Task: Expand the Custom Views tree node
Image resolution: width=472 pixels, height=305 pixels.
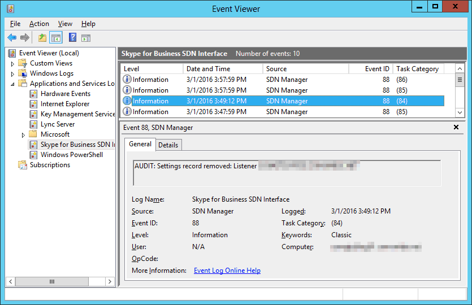Action: [12, 64]
